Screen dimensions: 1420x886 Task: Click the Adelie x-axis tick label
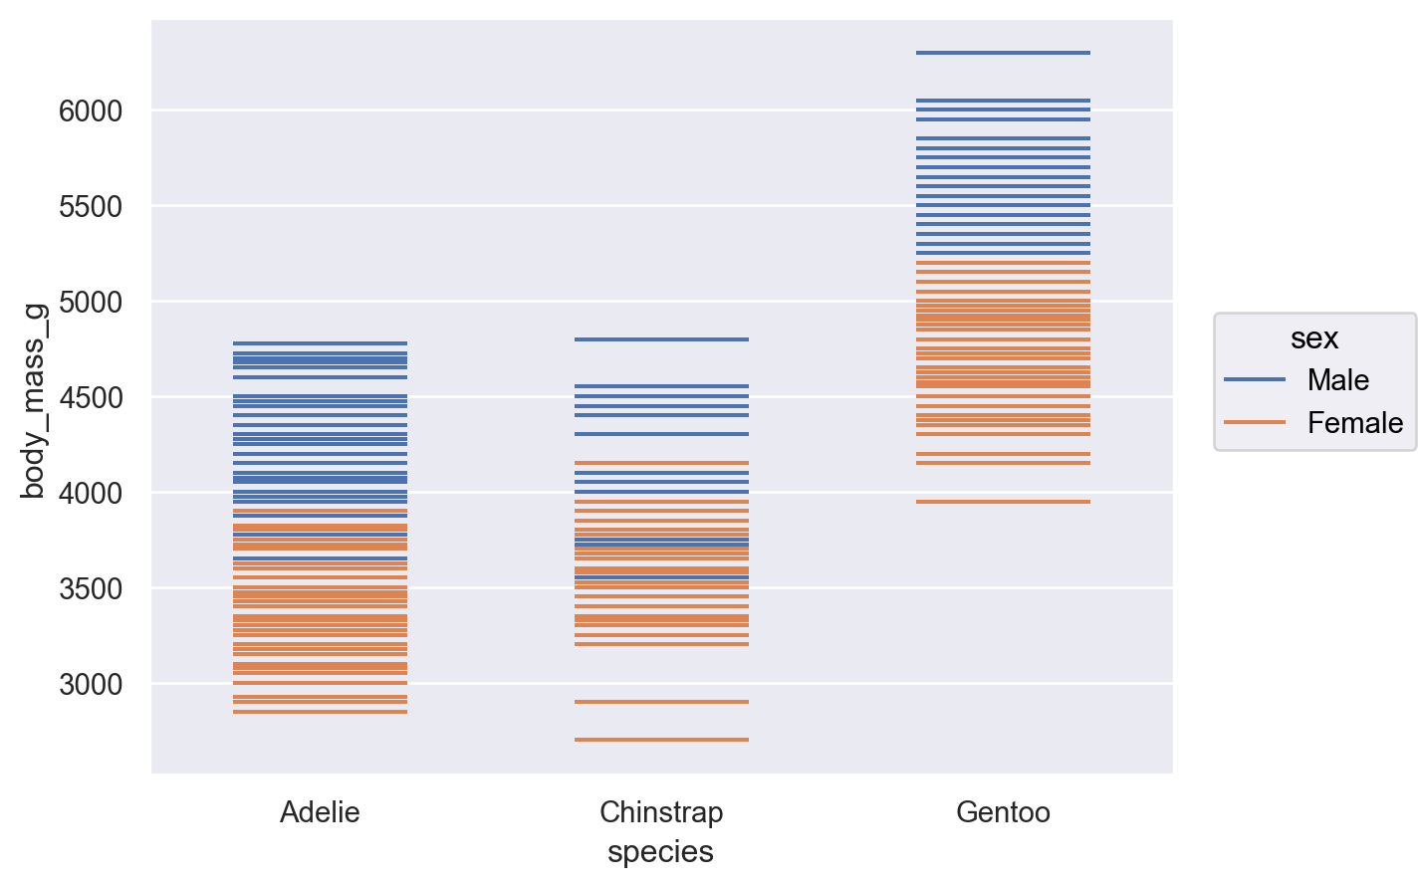click(320, 812)
